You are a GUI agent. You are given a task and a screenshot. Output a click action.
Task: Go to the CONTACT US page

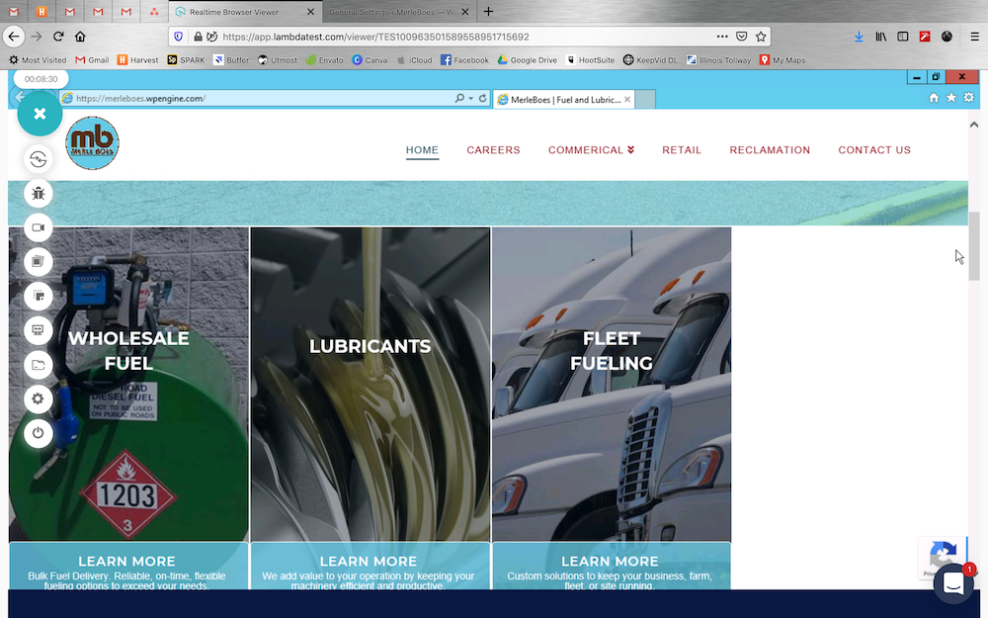874,150
